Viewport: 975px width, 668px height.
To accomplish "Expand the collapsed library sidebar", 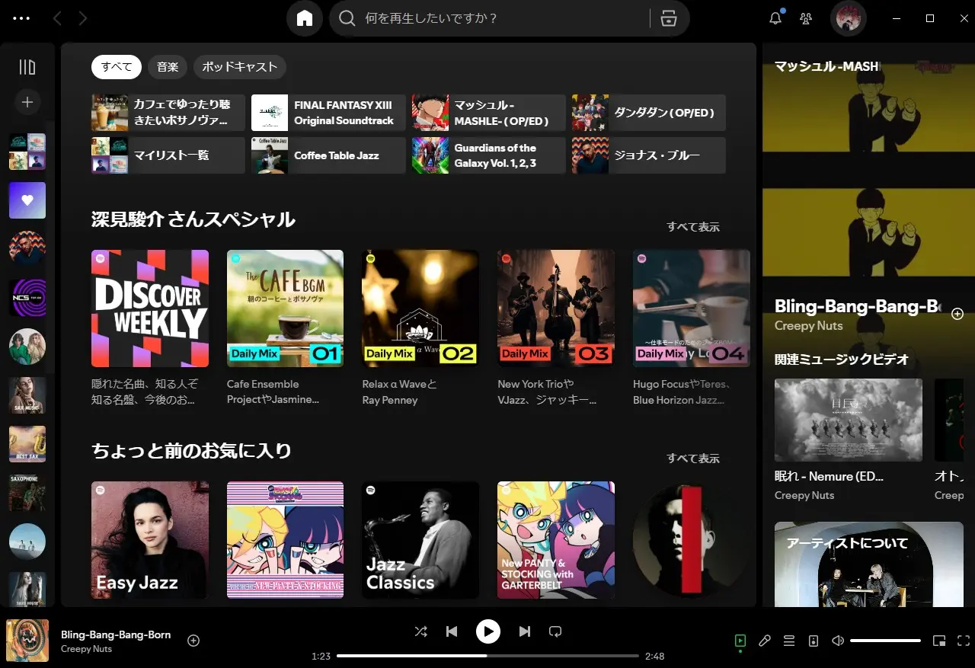I will pos(27,67).
